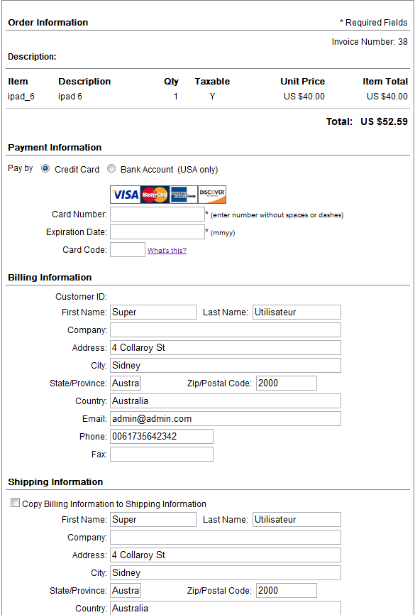This screenshot has height=615, width=415.
Task: Click the billing Last Name field
Action: 297,312
